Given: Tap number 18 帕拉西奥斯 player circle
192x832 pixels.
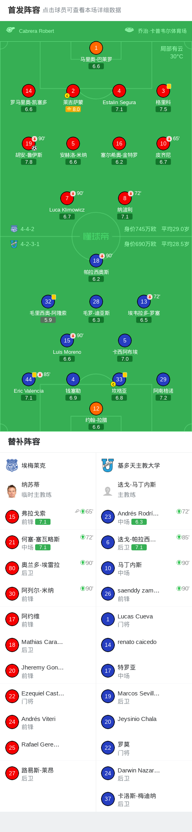Looking at the screenshot, I should click(x=96, y=261).
